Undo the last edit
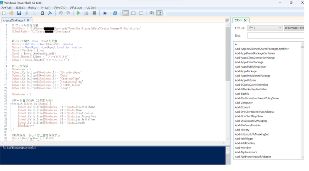 61,13
